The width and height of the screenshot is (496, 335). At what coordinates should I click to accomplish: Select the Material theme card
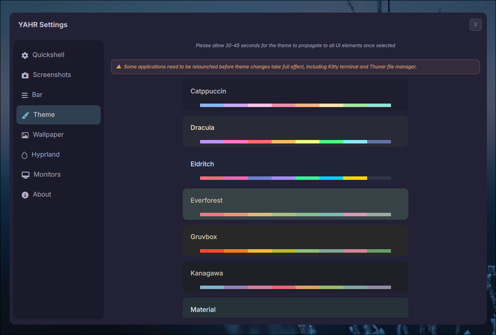[x=295, y=308]
